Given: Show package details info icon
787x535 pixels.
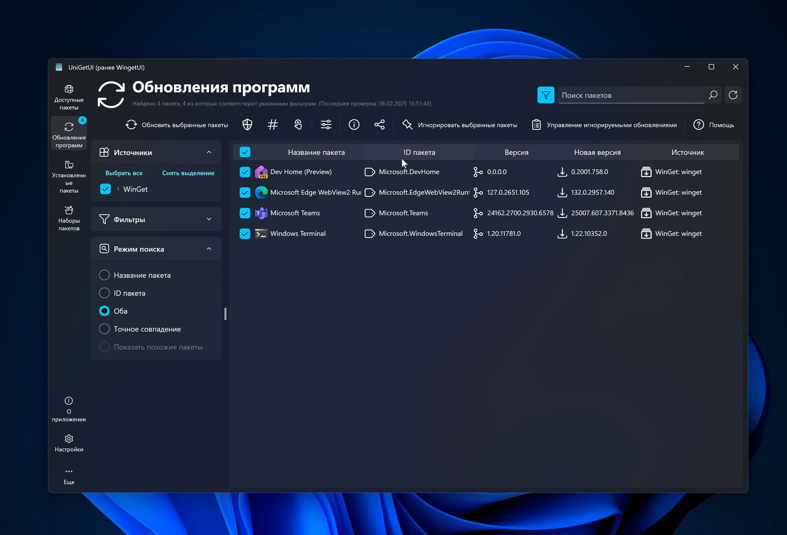Looking at the screenshot, I should pos(354,125).
